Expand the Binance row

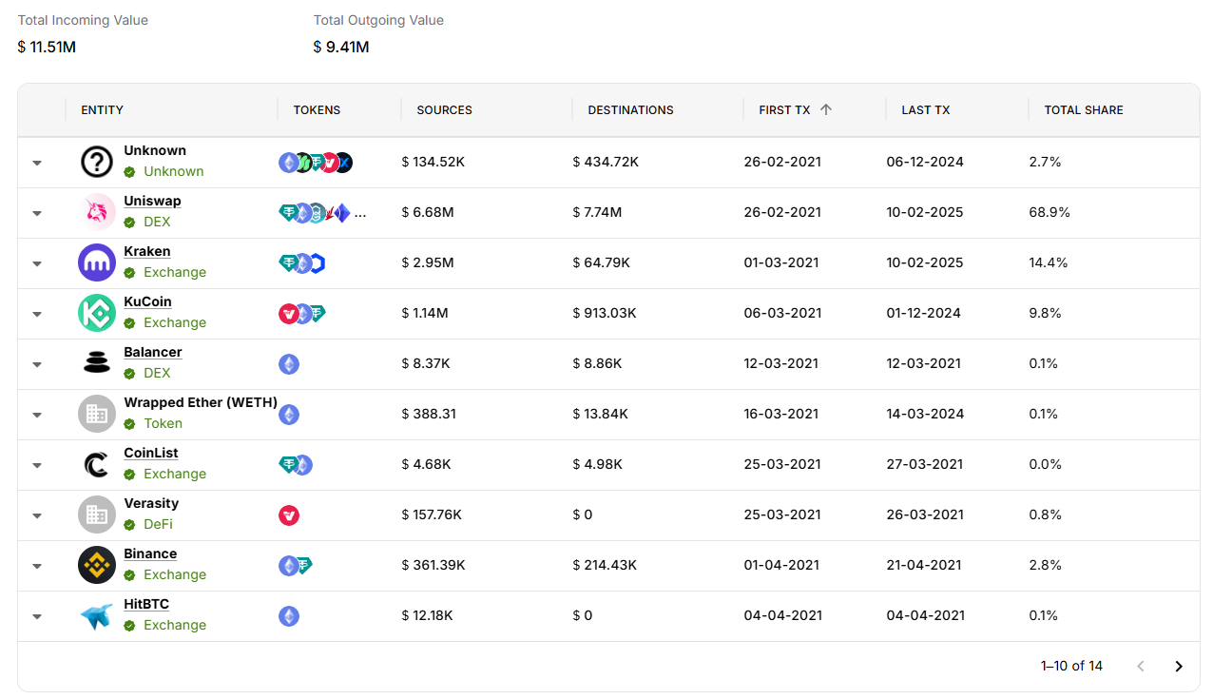click(x=37, y=566)
